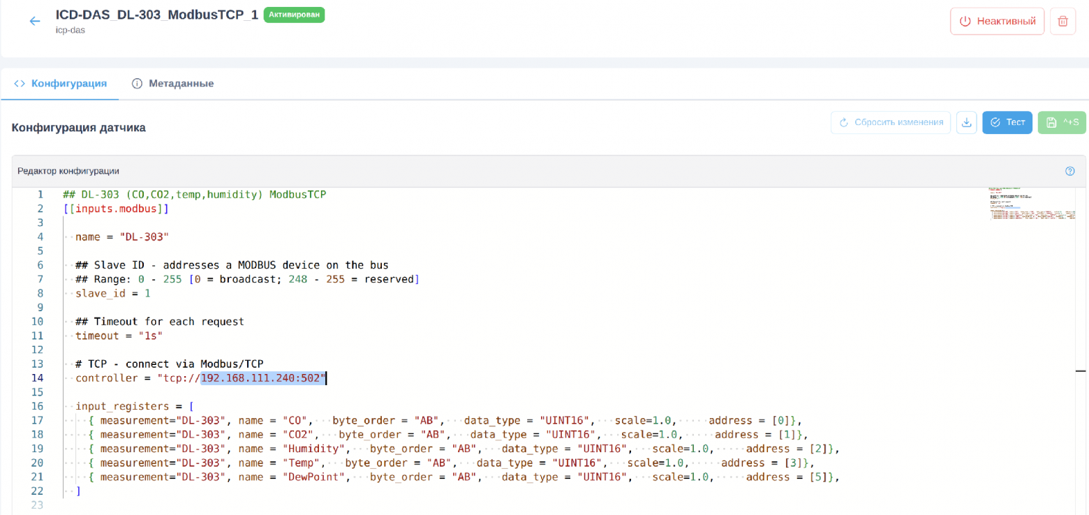
Task: Click the Редактор конфигурации header label
Action: click(68, 171)
